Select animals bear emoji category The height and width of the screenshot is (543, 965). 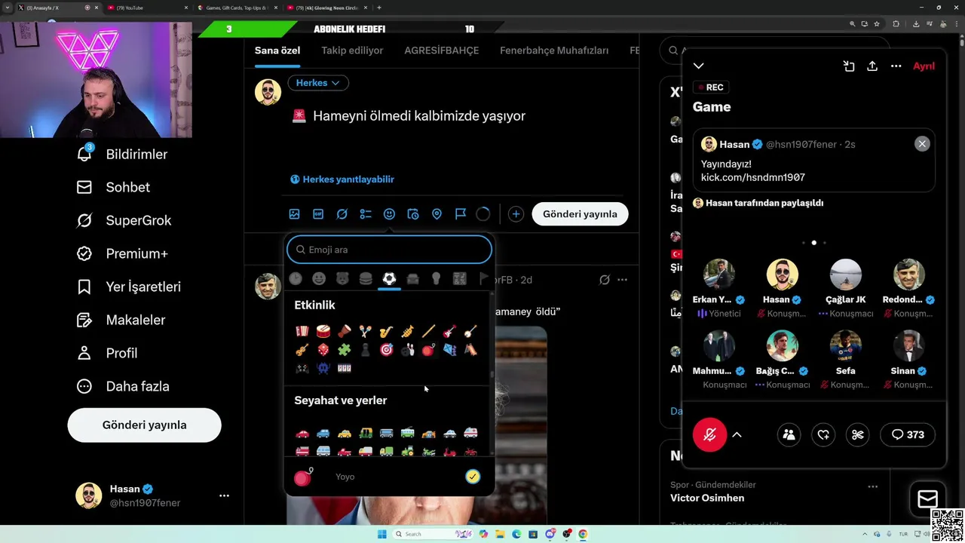pyautogui.click(x=342, y=279)
